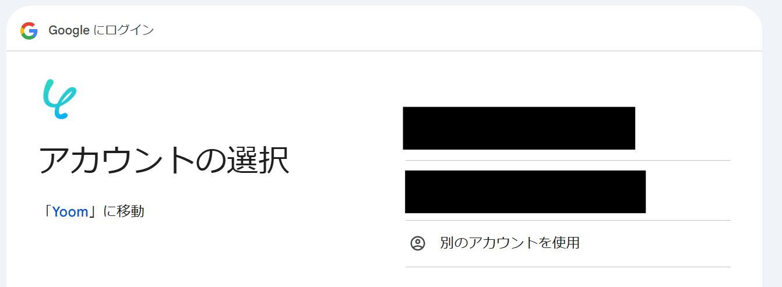Click the Yoom app logo icon
782x287 pixels.
pyautogui.click(x=60, y=99)
